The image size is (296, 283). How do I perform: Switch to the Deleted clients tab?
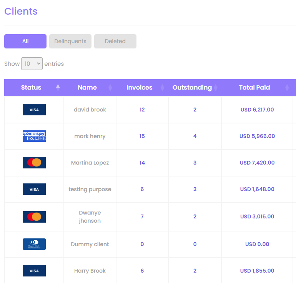pyautogui.click(x=115, y=42)
